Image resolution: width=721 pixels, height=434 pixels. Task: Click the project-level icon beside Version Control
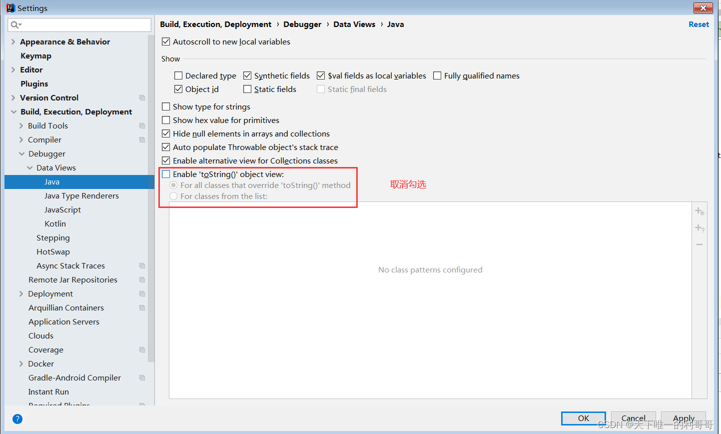pos(142,97)
